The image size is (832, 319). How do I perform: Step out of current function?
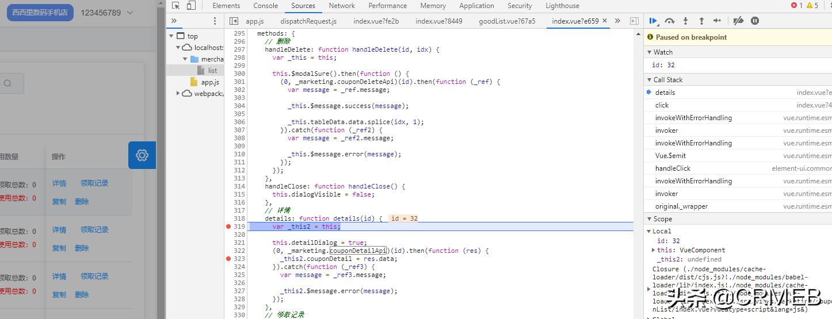[x=701, y=21]
